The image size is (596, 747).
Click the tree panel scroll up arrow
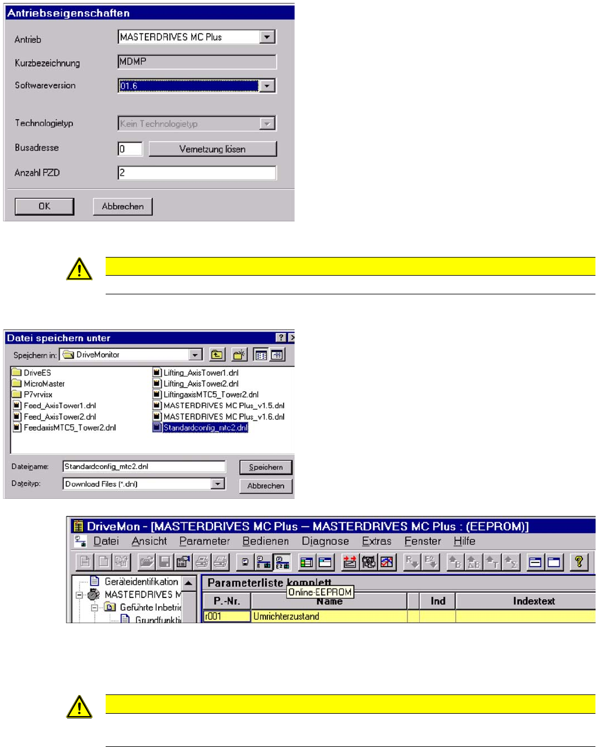(189, 583)
